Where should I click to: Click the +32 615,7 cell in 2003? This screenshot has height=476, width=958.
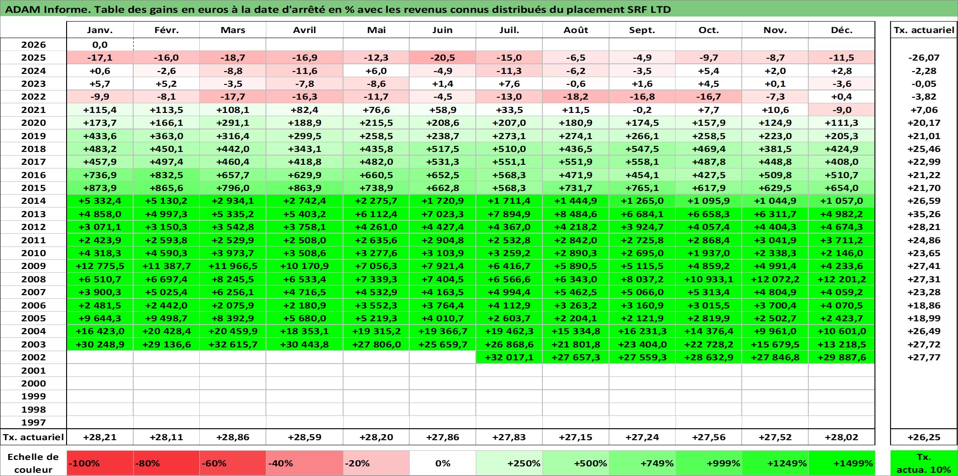click(x=233, y=344)
